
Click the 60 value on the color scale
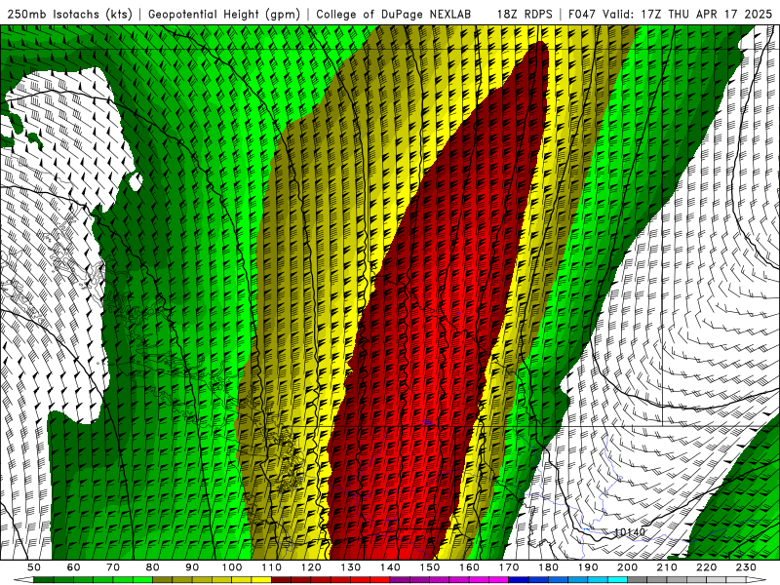(x=74, y=567)
